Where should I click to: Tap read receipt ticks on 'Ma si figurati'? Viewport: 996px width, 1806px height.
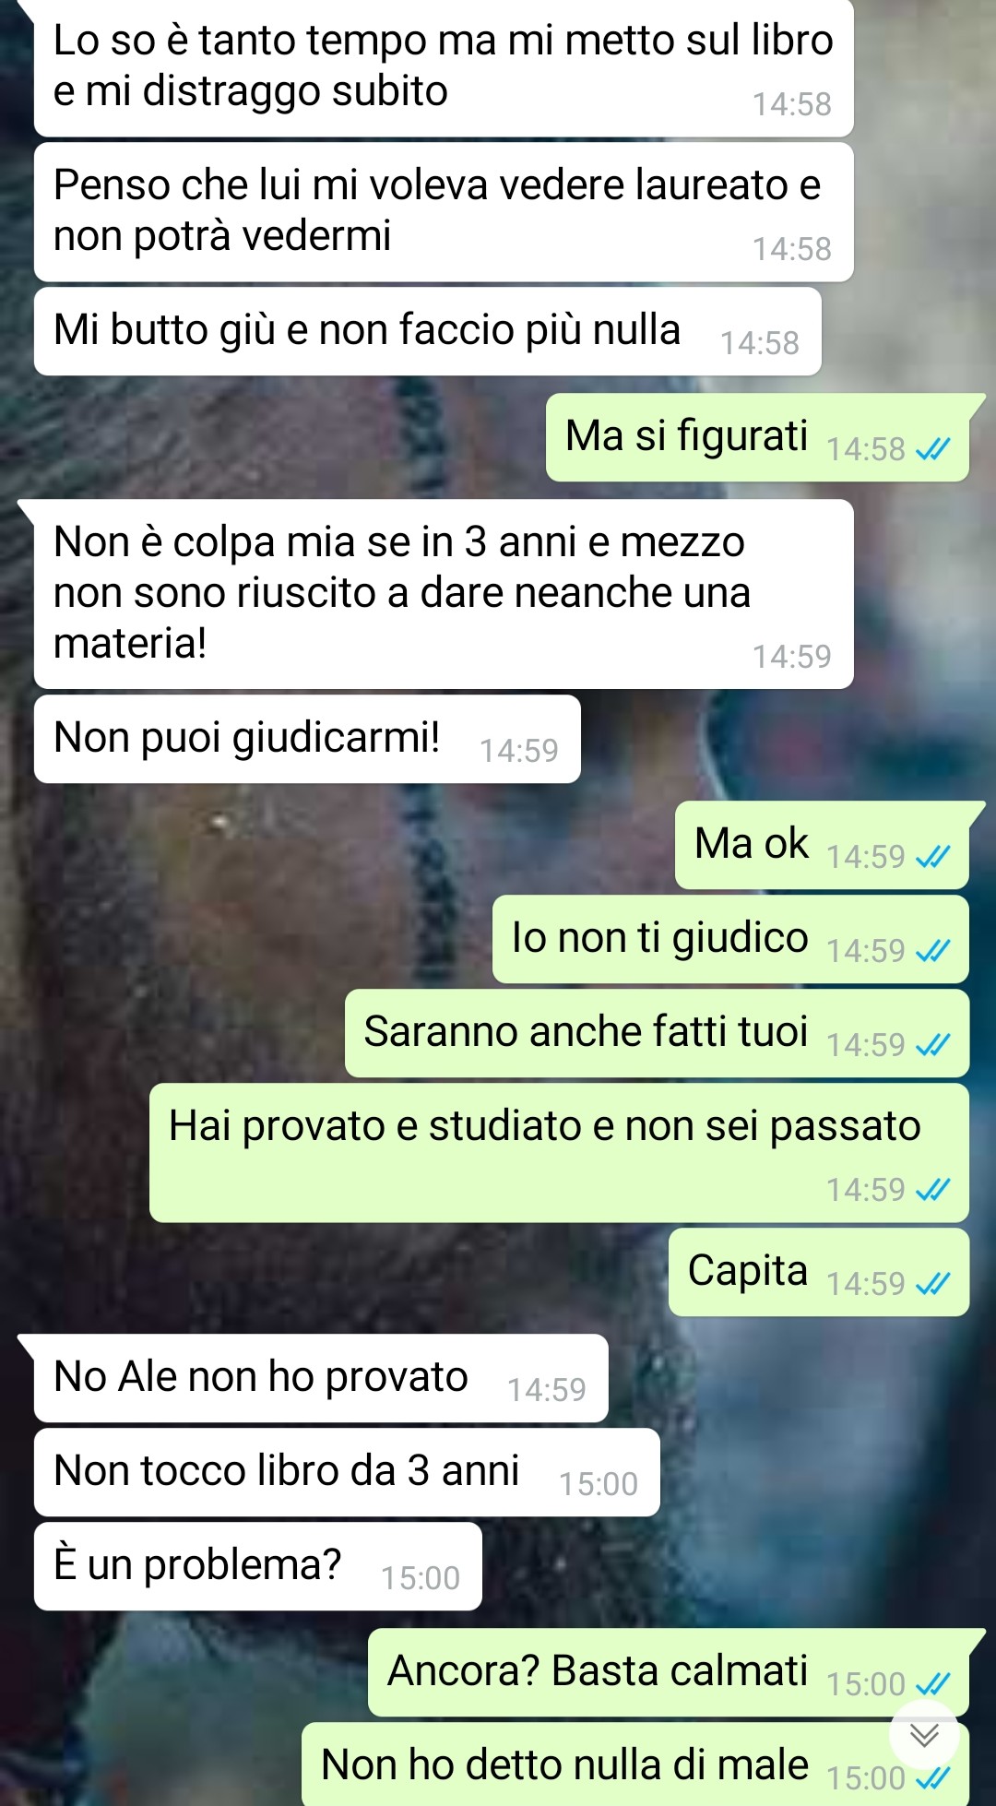[932, 449]
